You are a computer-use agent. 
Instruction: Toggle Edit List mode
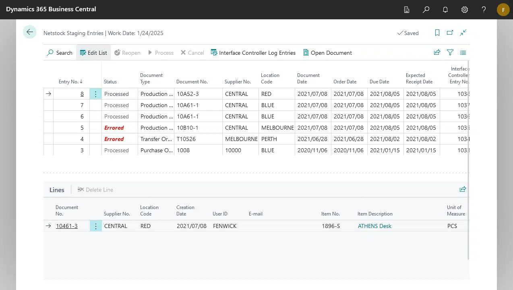click(93, 53)
